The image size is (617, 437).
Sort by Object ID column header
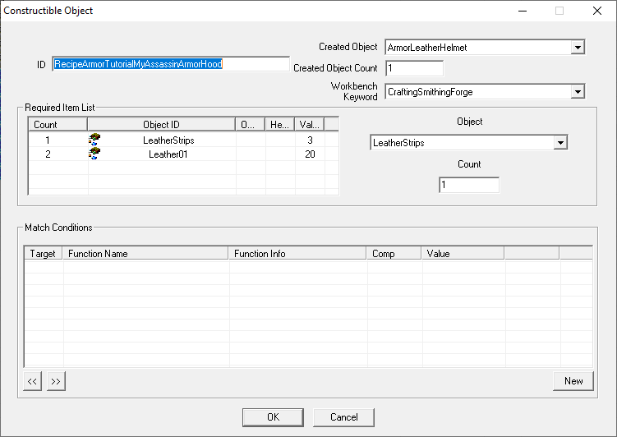(161, 125)
